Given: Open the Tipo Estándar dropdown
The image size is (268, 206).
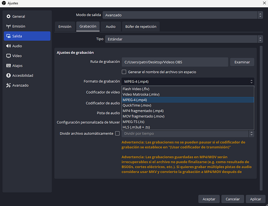Looking at the screenshot, I should (x=184, y=39).
